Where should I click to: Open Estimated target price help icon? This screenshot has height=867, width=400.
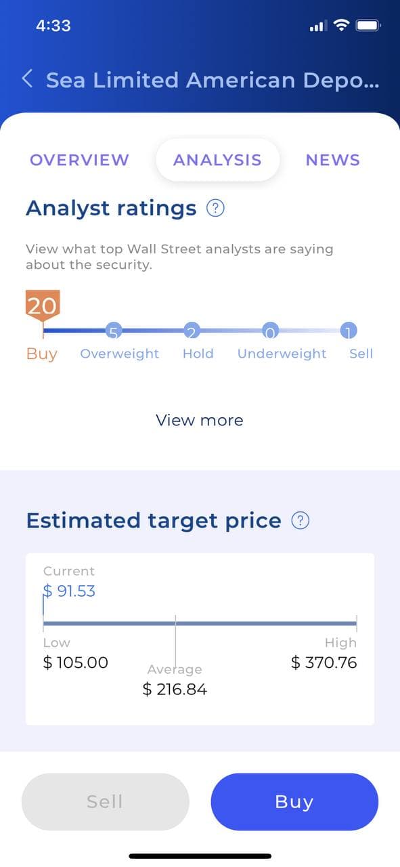[301, 521]
